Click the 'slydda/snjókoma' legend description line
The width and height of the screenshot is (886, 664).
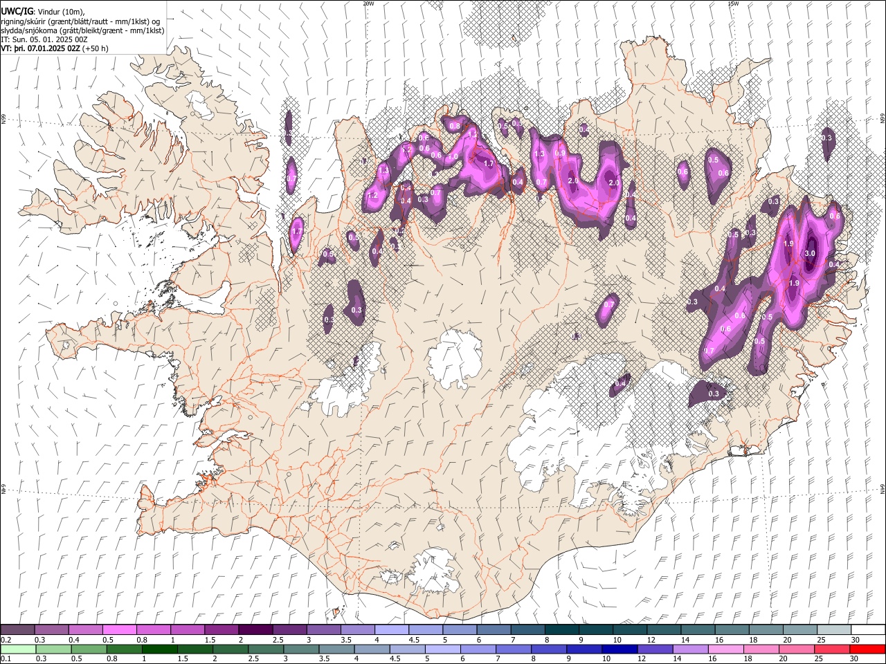82,30
